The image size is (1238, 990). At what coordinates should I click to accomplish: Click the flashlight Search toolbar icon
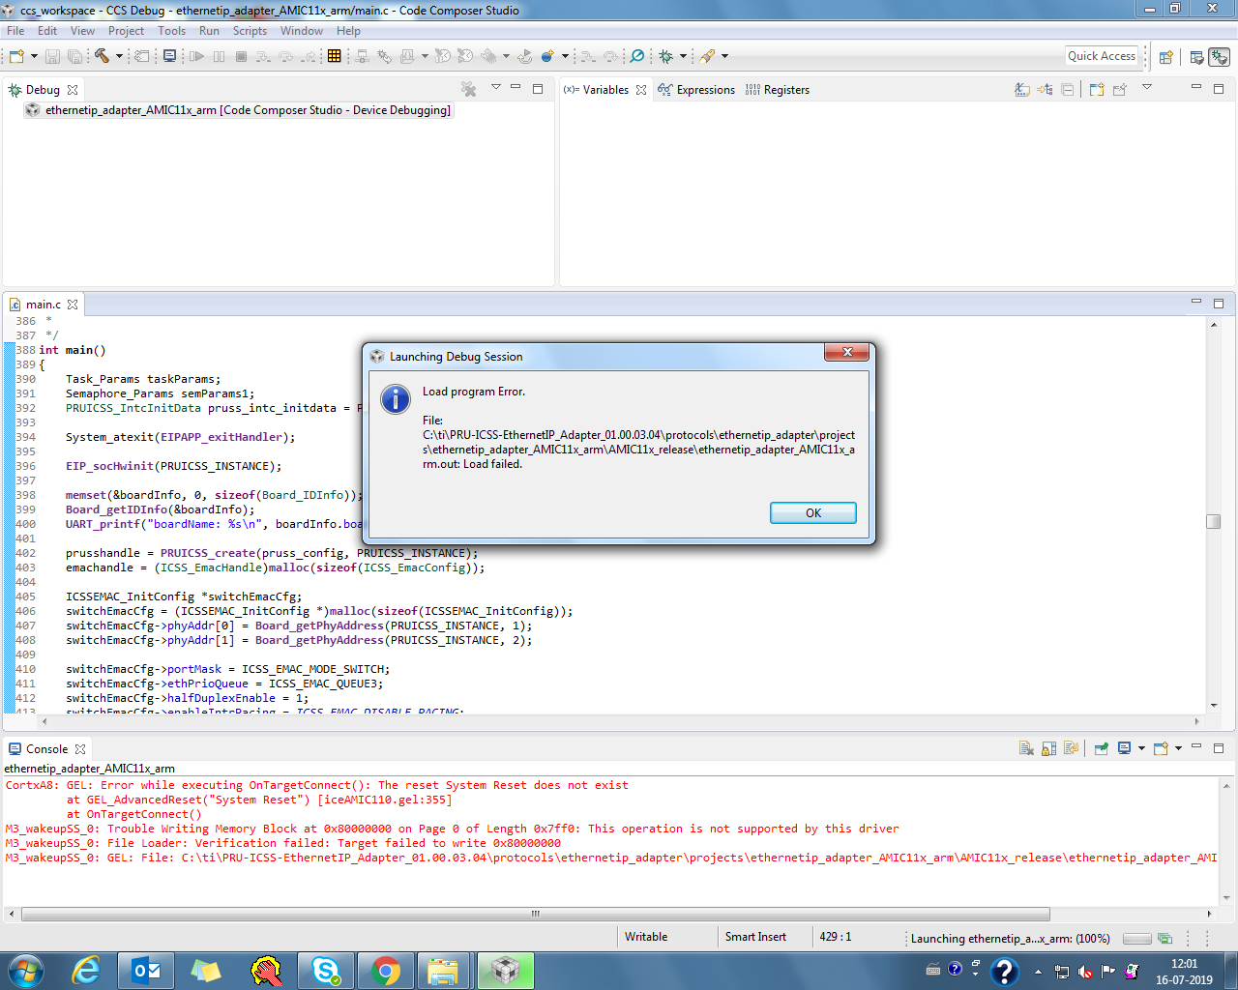[x=708, y=56]
